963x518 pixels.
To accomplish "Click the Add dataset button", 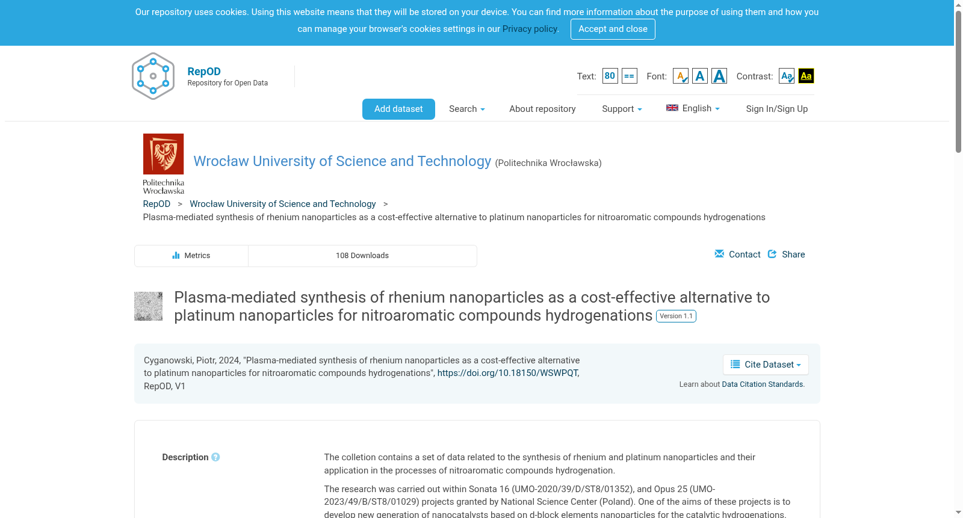I will tap(398, 109).
